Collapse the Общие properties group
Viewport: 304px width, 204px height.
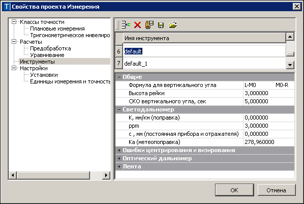[x=119, y=77]
